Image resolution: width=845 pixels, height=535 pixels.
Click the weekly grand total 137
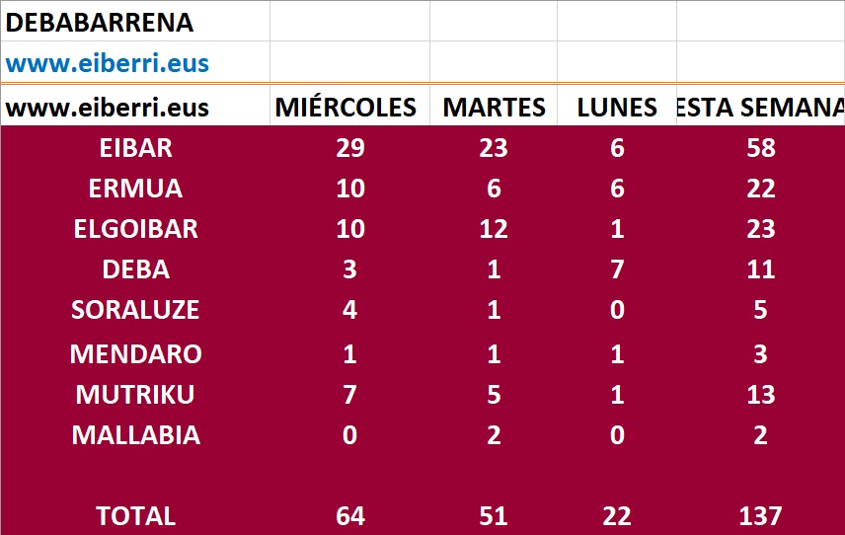[760, 515]
